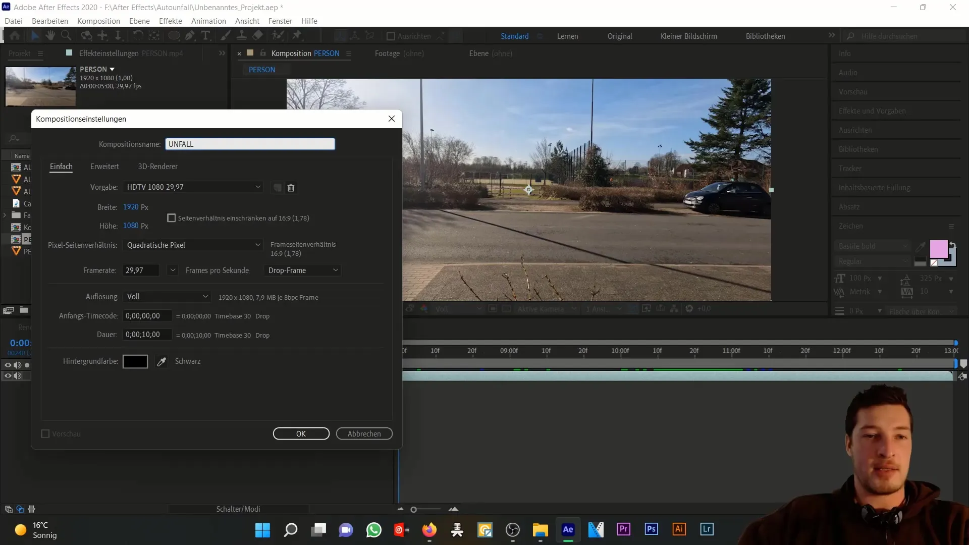The height and width of the screenshot is (545, 969).
Task: Click the trash icon next to Vorgabe
Action: pyautogui.click(x=291, y=188)
